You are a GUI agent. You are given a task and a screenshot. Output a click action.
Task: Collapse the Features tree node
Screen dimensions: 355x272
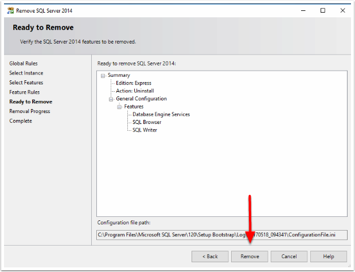tap(119, 107)
